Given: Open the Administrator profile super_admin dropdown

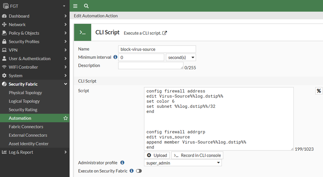Looking at the screenshot, I should point(183,163).
